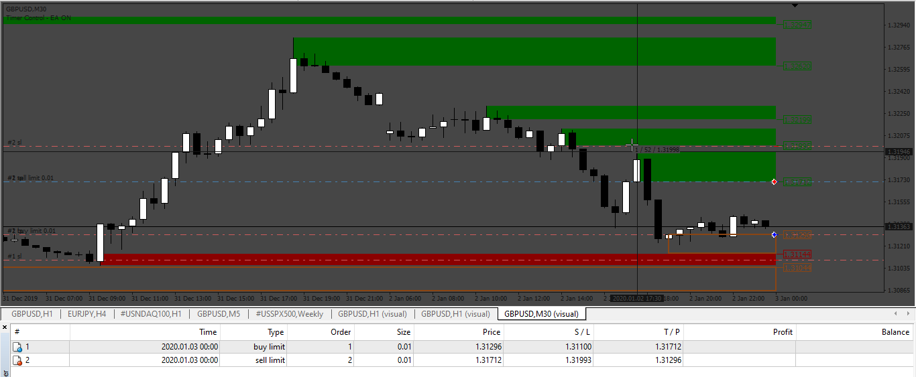Click the Size column header

tap(384, 331)
